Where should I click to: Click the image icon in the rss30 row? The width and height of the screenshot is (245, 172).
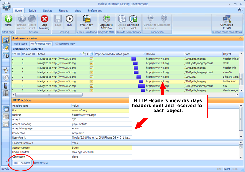click(x=91, y=63)
